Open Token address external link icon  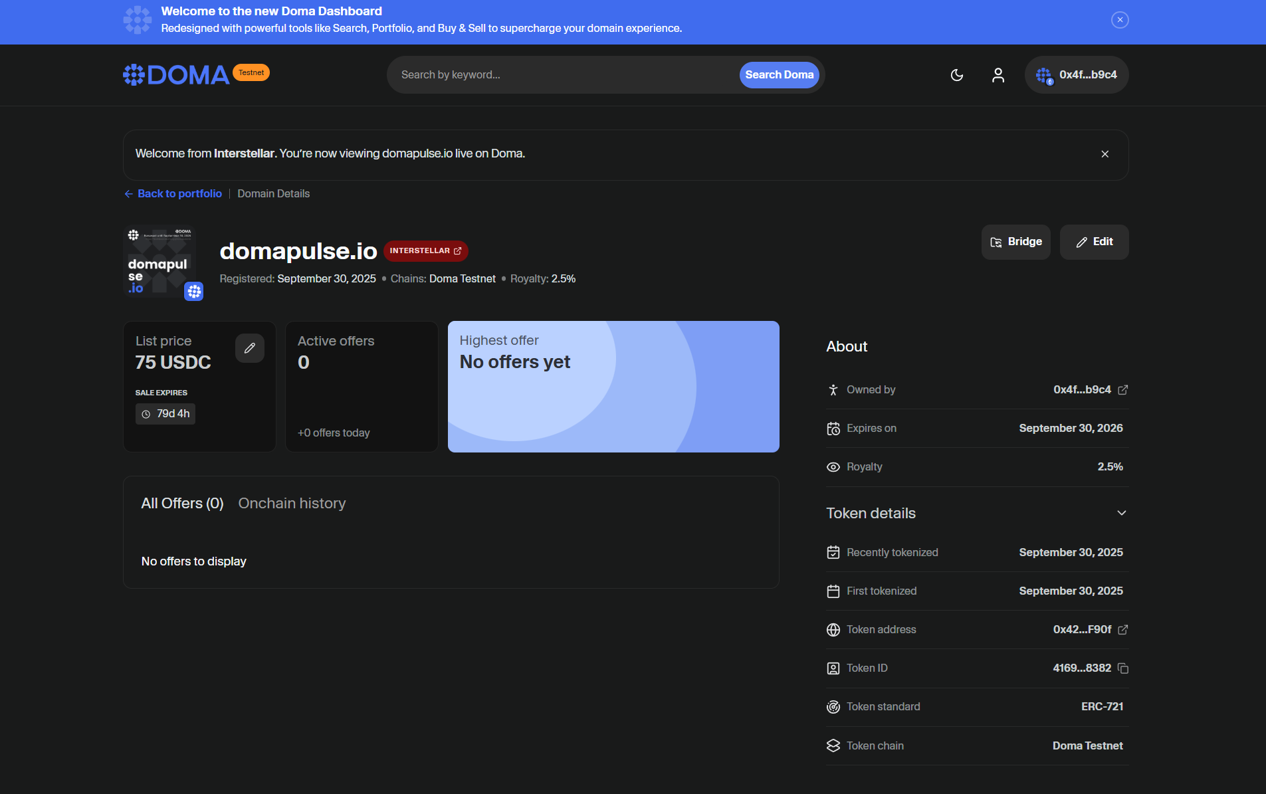point(1122,630)
